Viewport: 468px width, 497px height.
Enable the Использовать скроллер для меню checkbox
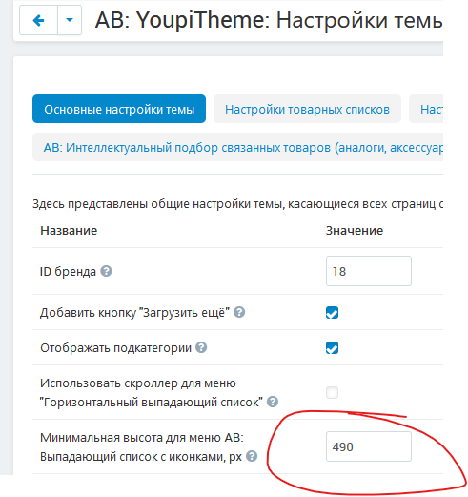332,392
